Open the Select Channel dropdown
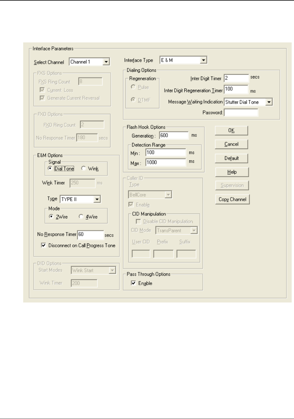Image resolution: width=294 pixels, height=419 pixels. coord(89,62)
